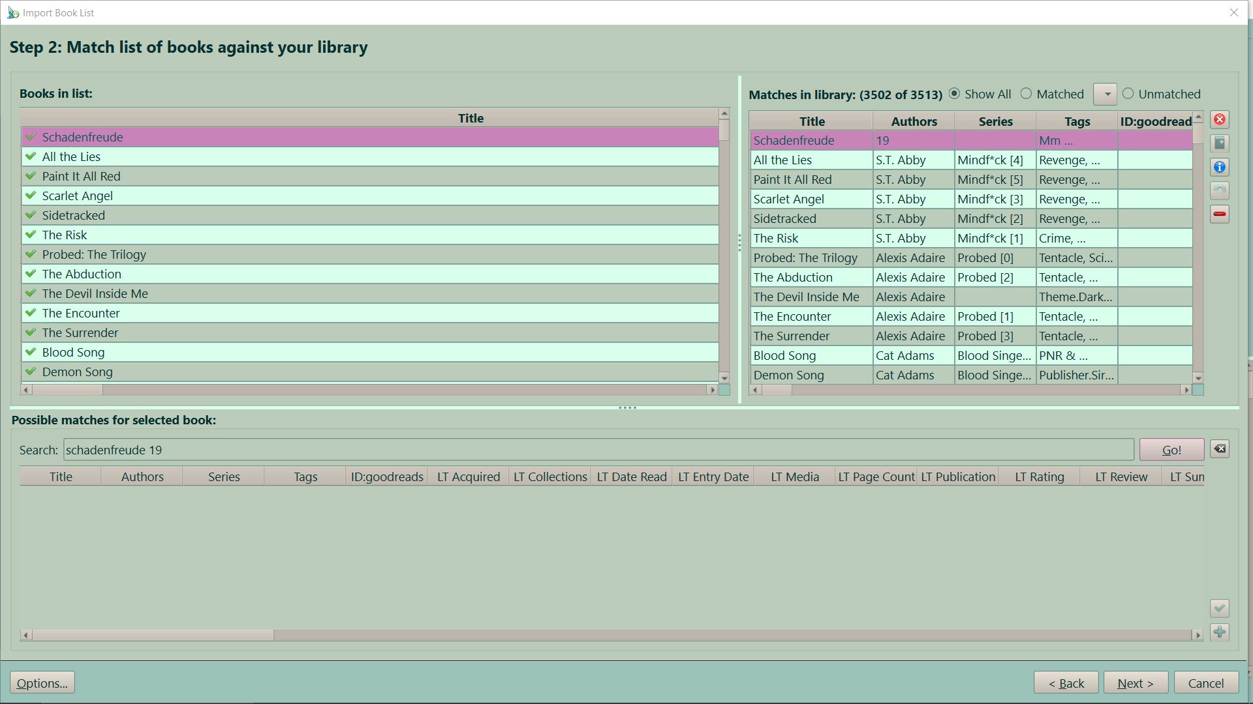Click the add empty book icon
This screenshot has height=704, width=1253.
[1219, 143]
